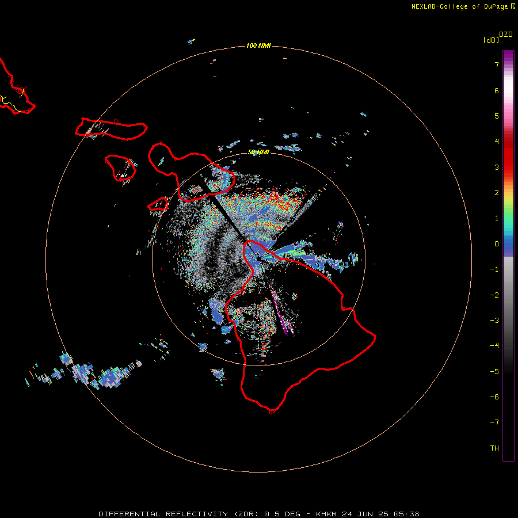Image resolution: width=518 pixels, height=518 pixels.
Task: Click the 4 value on color scale
Action: point(497,142)
